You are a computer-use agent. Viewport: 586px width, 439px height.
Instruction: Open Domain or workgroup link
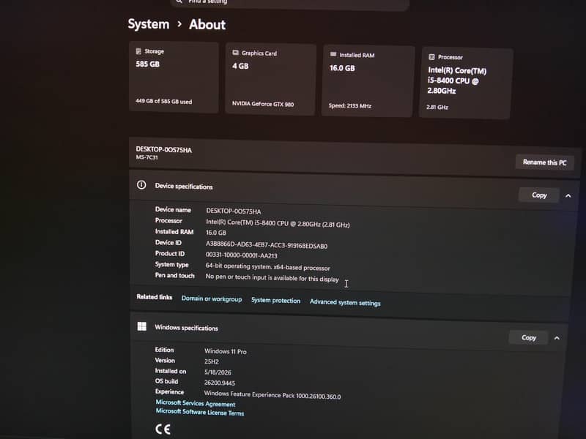[212, 299]
